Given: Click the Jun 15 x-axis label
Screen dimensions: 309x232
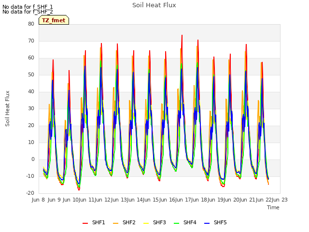Looking at the screenshot, I should (x=151, y=200).
